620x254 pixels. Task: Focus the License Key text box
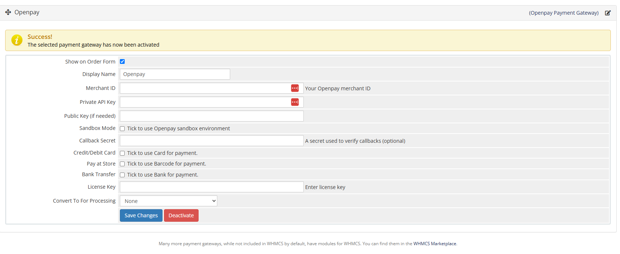(x=211, y=187)
